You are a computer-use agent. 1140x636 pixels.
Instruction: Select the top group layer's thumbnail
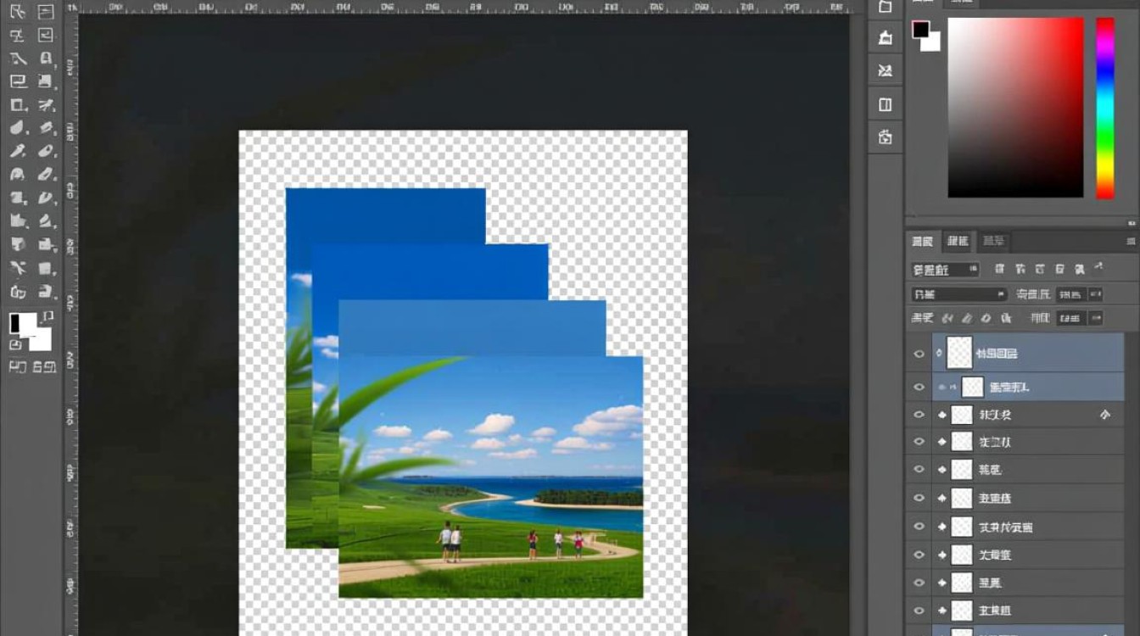(959, 352)
